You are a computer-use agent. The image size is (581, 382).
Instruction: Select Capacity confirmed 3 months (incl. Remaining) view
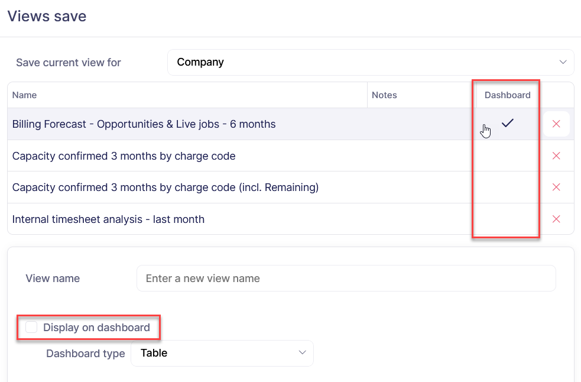(x=165, y=187)
